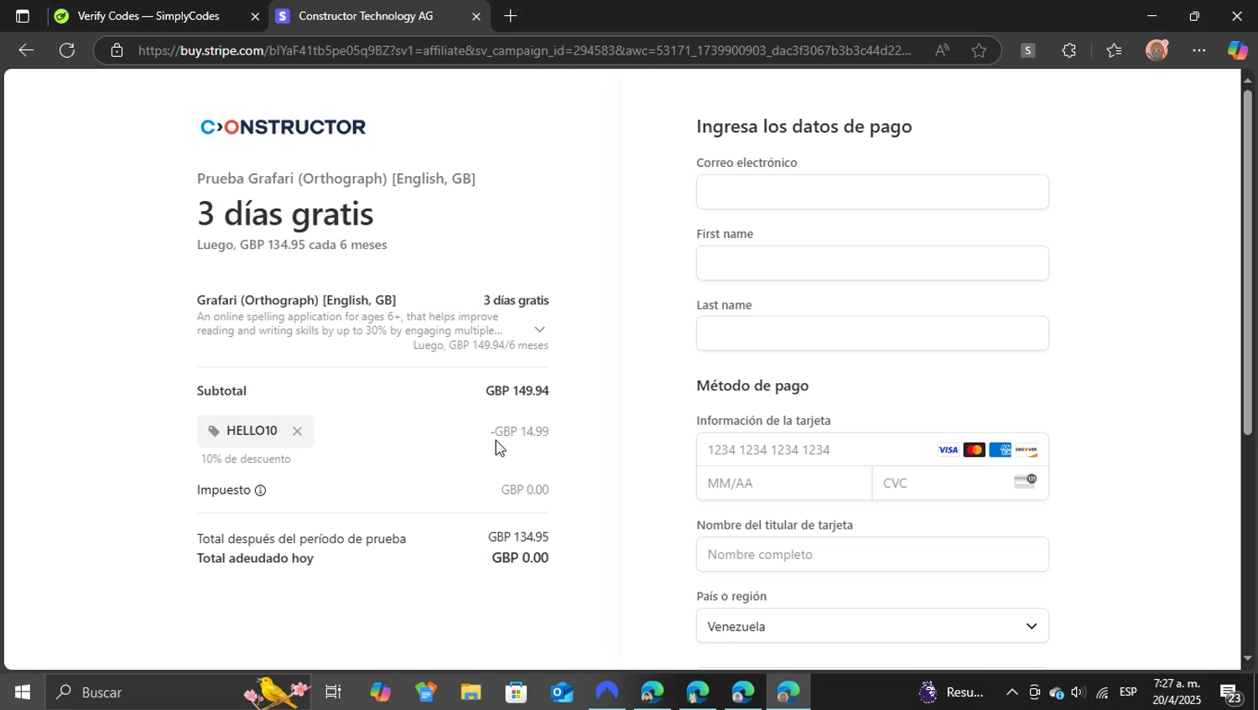Click the tax info icon next to Impuesto
Image resolution: width=1258 pixels, height=710 pixels.
tap(260, 490)
